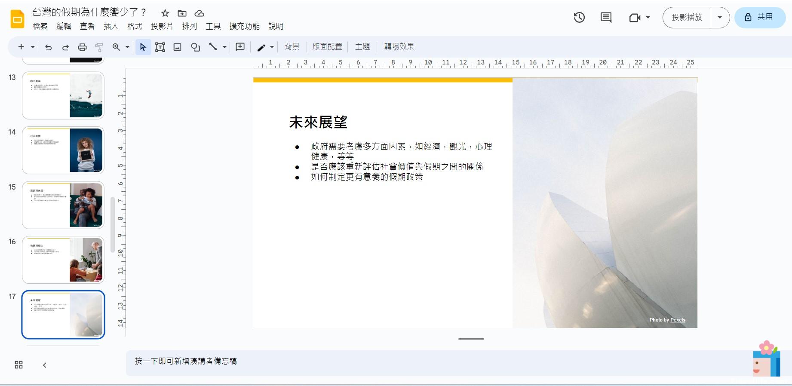Click the undo arrow icon
Viewport: 792px width, 386px height.
[48, 47]
